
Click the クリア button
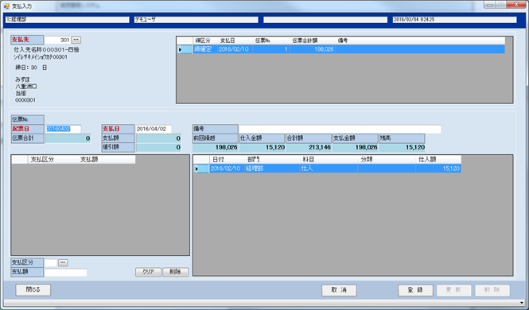[x=148, y=272]
